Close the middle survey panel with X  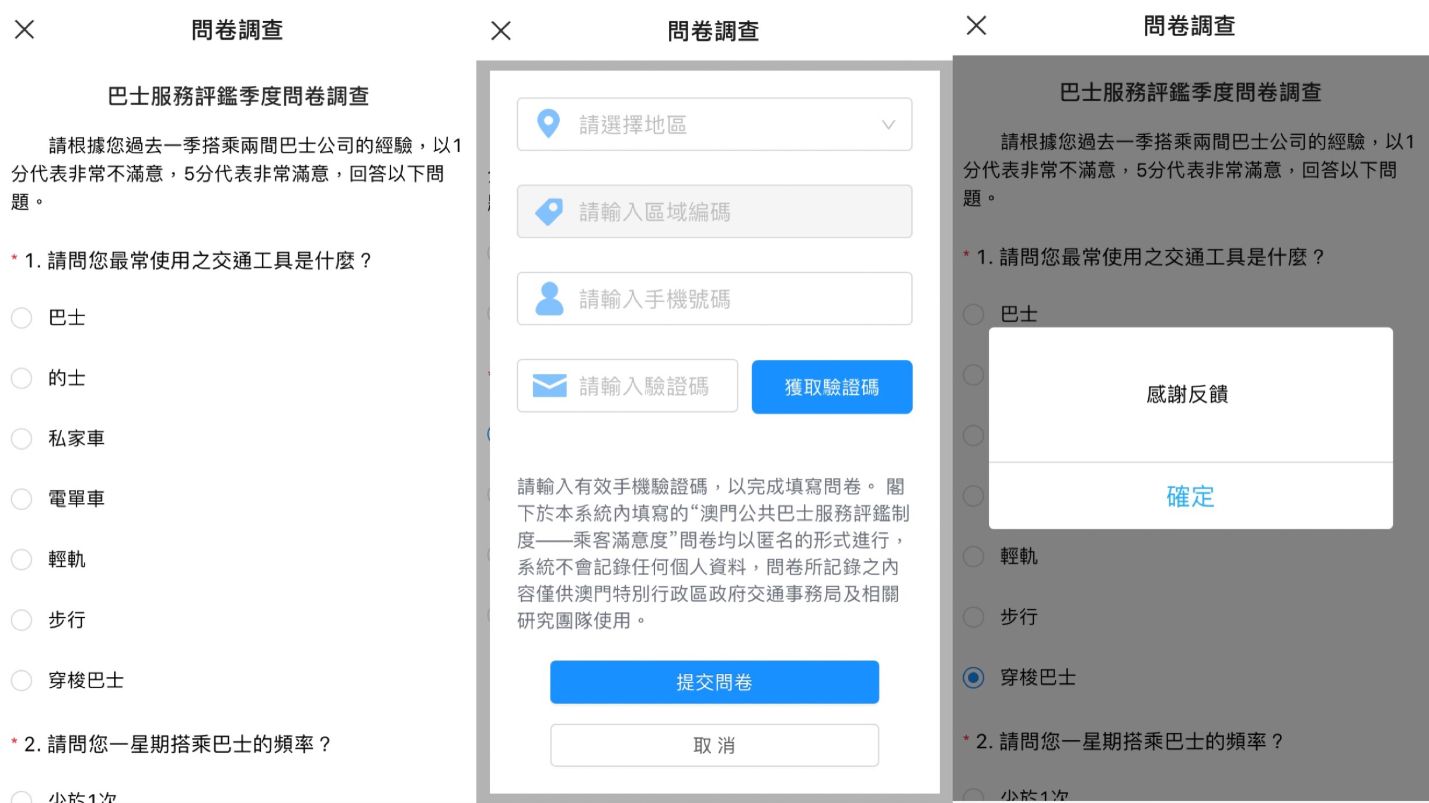click(501, 30)
